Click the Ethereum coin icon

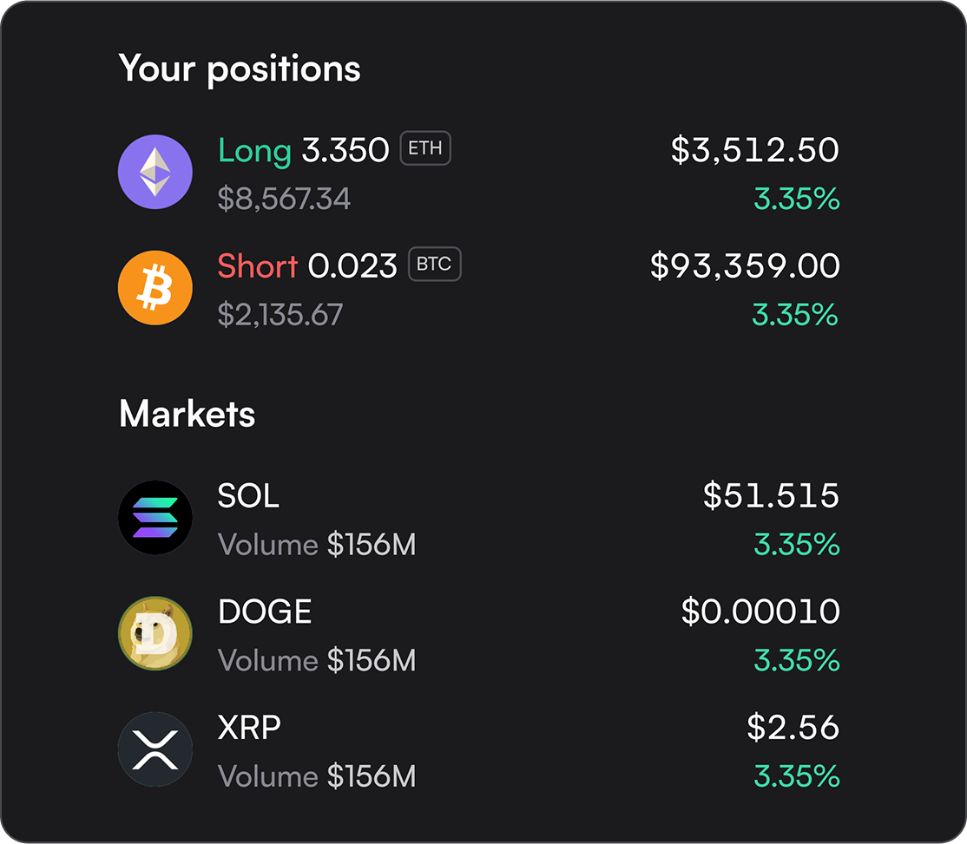tap(155, 172)
